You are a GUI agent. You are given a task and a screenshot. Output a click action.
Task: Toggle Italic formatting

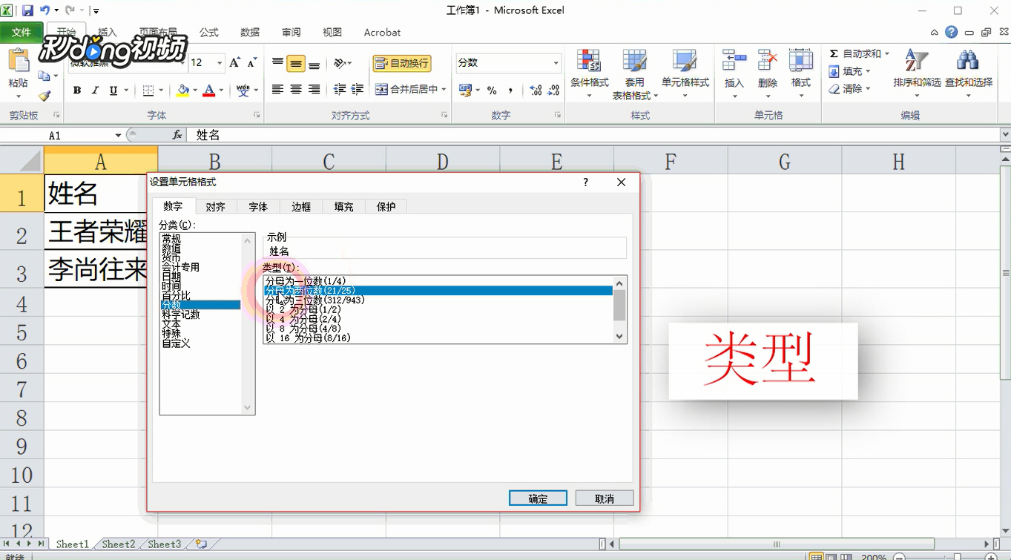[95, 90]
